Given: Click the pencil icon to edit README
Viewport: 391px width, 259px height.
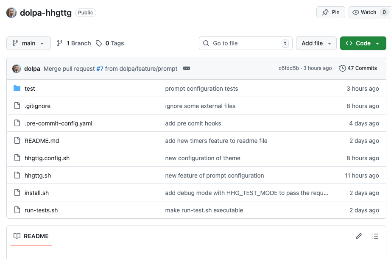Looking at the screenshot, I should coord(359,236).
